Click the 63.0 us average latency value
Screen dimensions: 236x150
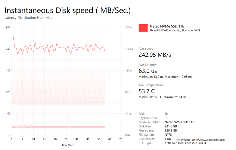point(148,71)
